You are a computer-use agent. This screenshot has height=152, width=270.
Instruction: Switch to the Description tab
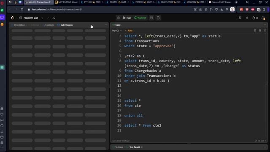(x=18, y=25)
